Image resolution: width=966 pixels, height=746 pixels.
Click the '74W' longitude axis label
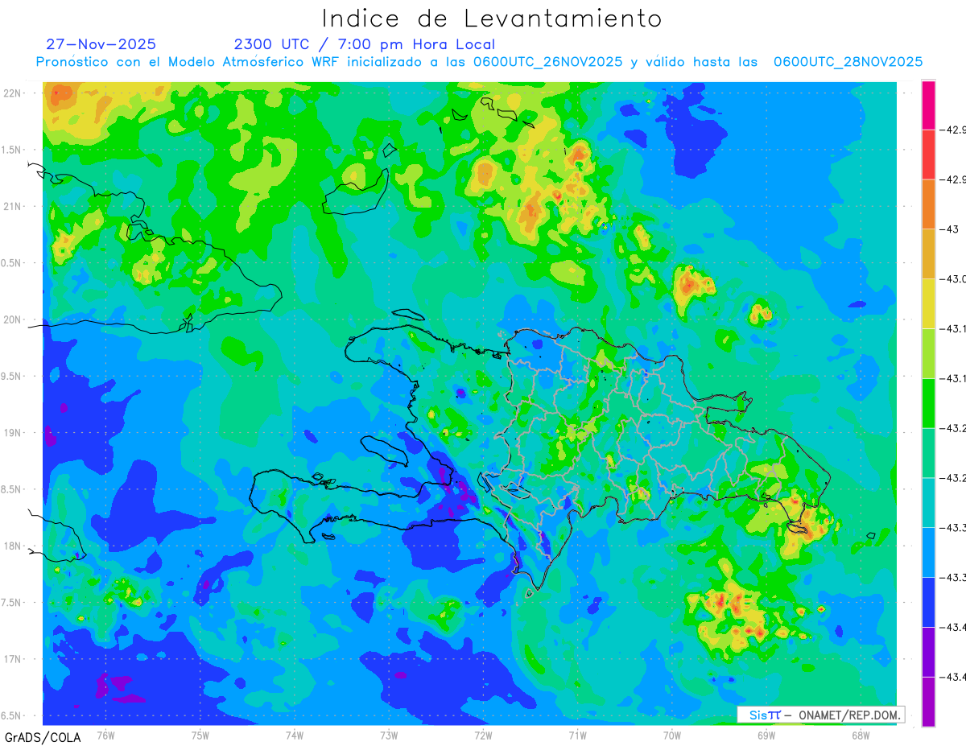(295, 735)
